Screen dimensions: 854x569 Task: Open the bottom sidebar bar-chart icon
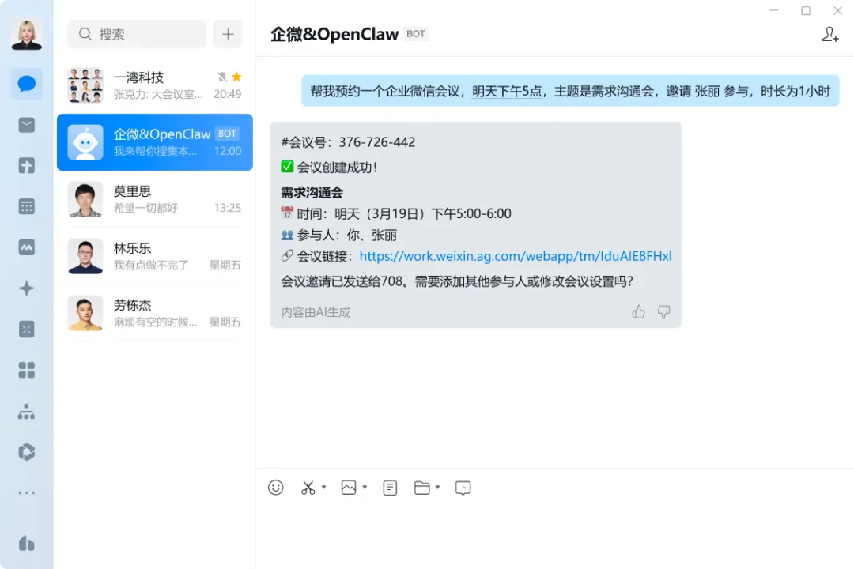pyautogui.click(x=27, y=543)
